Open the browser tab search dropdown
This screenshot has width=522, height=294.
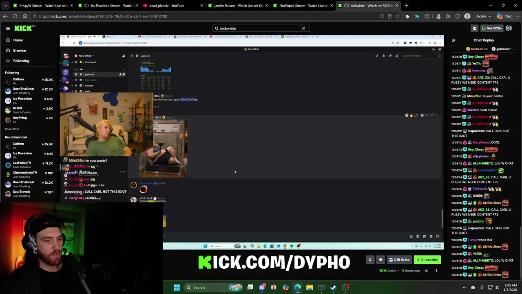tap(5, 6)
